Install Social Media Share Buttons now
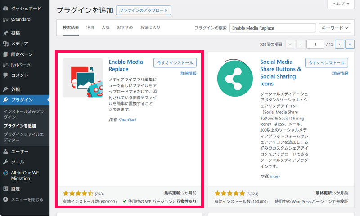This screenshot has height=216, width=360. tap(327, 62)
